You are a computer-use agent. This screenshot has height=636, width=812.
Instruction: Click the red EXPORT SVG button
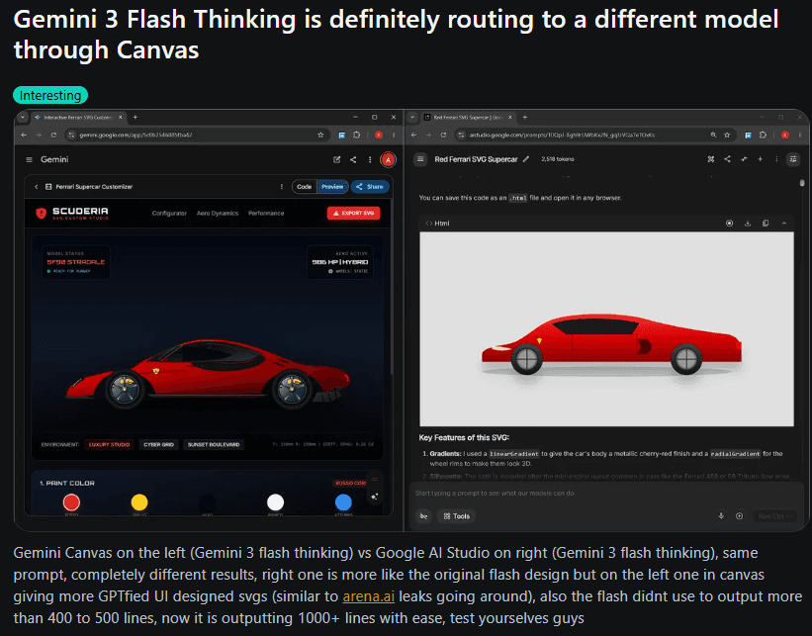pos(354,213)
